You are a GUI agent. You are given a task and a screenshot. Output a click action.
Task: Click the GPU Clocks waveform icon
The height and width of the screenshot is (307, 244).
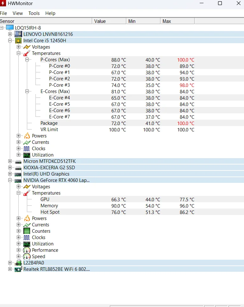click(27, 237)
